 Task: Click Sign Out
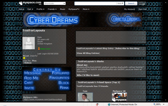tap(142, 9)
